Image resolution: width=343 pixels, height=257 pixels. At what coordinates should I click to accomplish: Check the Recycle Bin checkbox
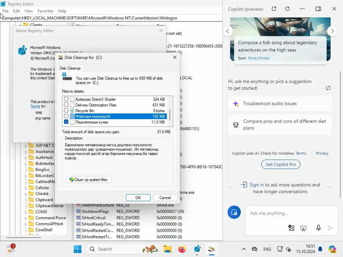[x=66, y=110]
